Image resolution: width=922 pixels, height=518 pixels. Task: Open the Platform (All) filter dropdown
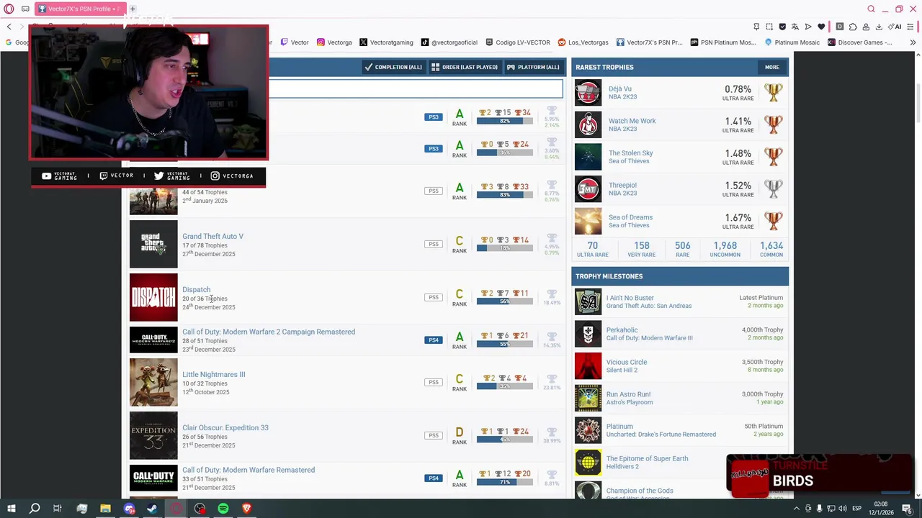[x=533, y=67]
